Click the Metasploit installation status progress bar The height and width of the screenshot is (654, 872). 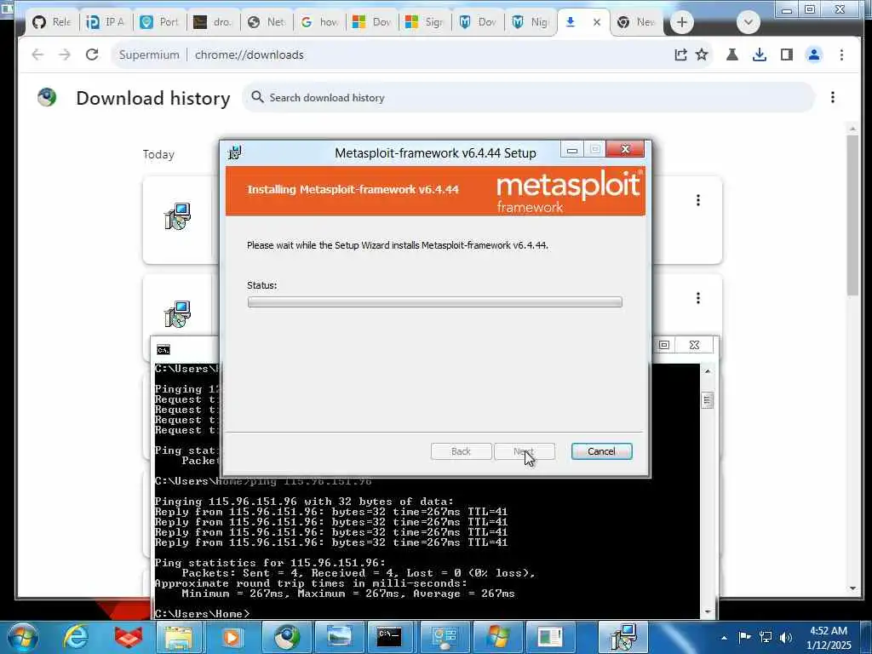(x=435, y=302)
